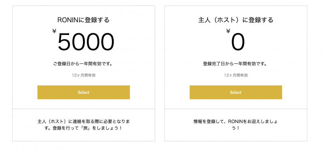Click the 主人（ホスト）に登録する heading
The height and width of the screenshot is (152, 323).
pos(236,20)
